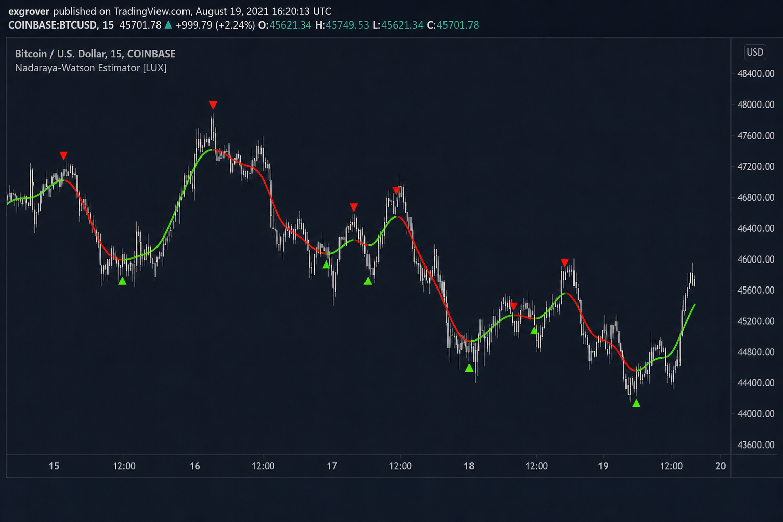Click the last price 45701.78 beside symbol
The width and height of the screenshot is (783, 522).
(140, 25)
